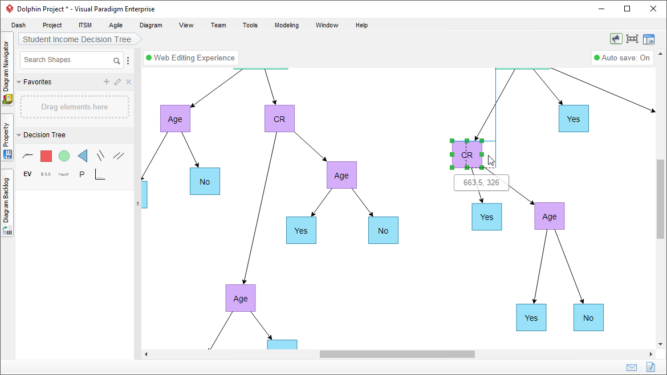The width and height of the screenshot is (667, 375).
Task: Click the Visual Paradigm logo in title bar
Action: [x=9, y=9]
